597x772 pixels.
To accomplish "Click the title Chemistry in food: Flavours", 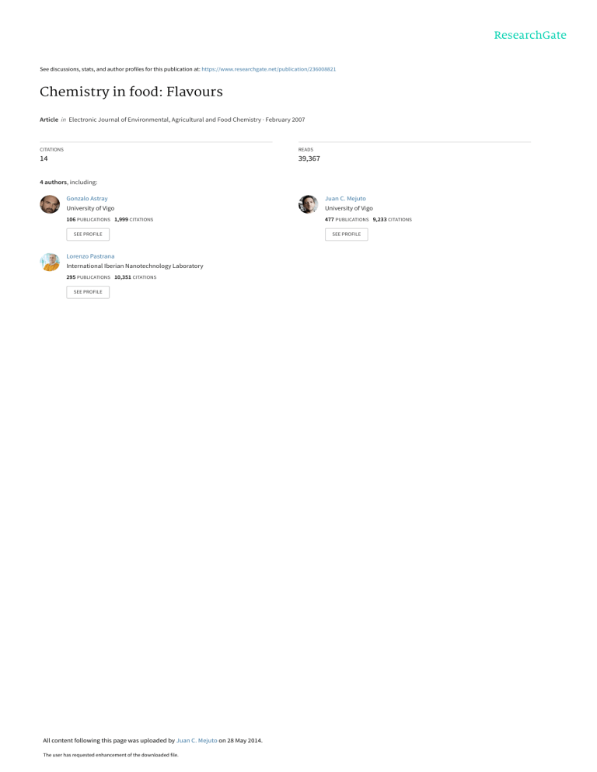I will click(x=131, y=92).
